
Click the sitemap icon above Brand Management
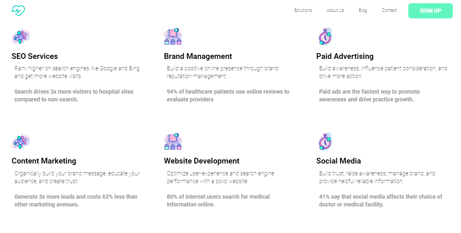coord(173,37)
